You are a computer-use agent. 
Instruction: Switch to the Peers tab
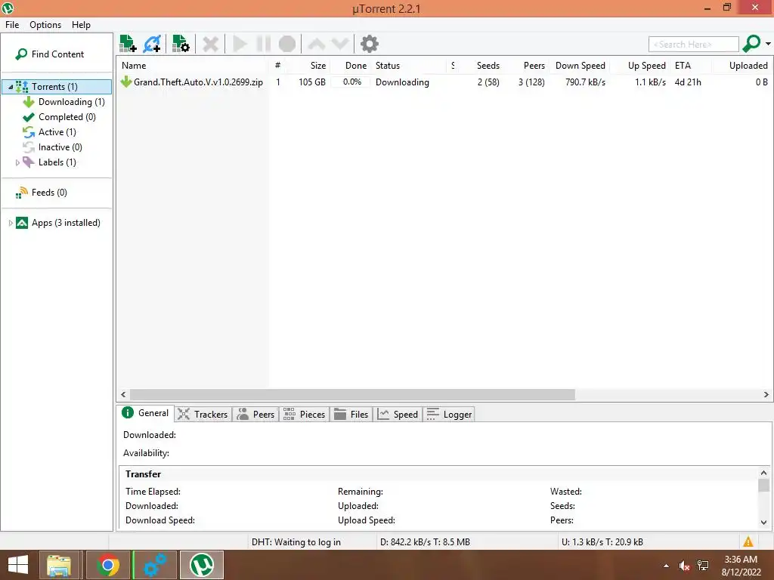[255, 415]
